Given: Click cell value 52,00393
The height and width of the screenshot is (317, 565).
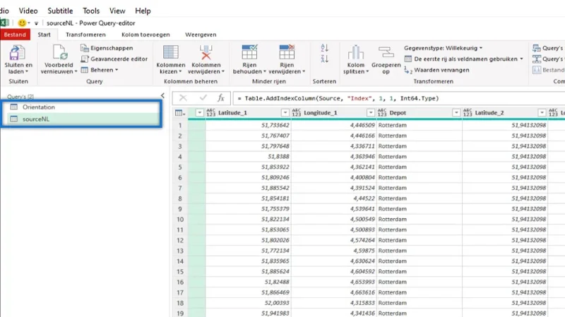Looking at the screenshot, I should [x=276, y=303].
